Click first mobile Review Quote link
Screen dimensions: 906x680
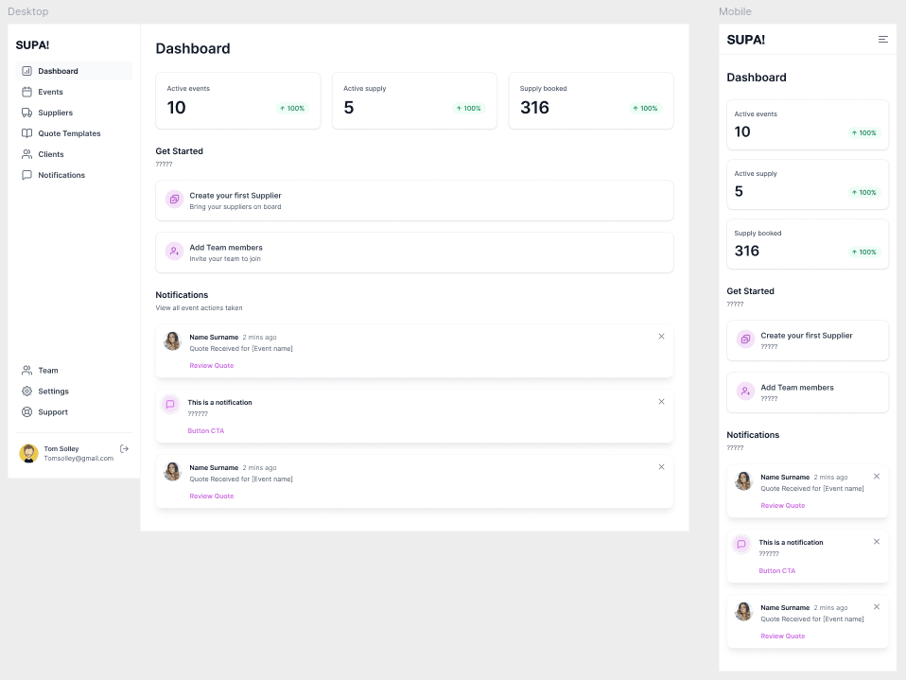click(782, 506)
